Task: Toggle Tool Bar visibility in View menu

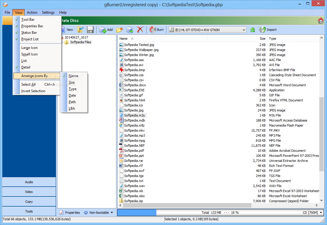Action: click(37, 19)
